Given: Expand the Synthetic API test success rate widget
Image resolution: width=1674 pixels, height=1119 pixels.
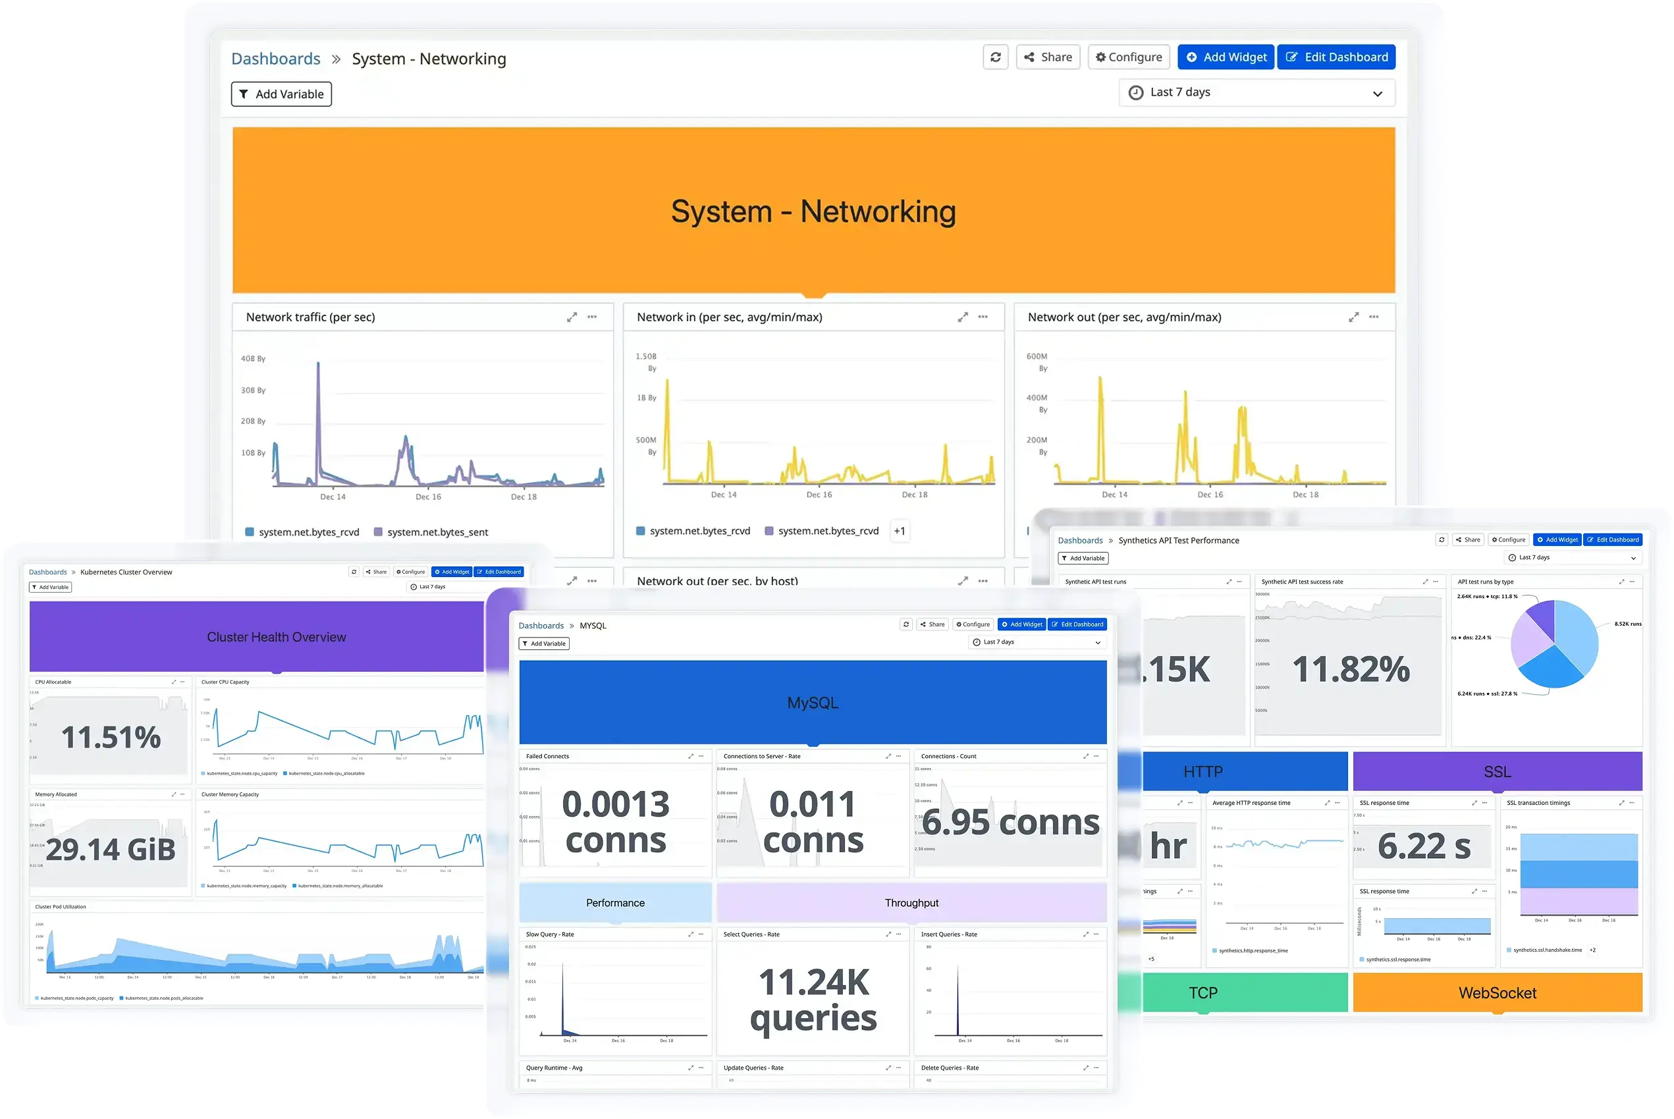Looking at the screenshot, I should [1426, 582].
